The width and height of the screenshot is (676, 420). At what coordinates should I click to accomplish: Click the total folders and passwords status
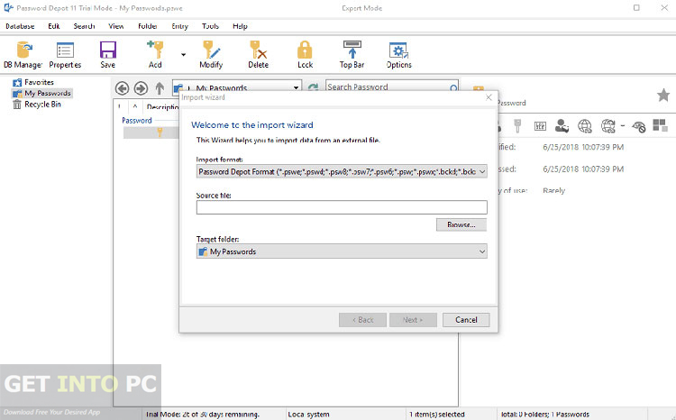(x=545, y=415)
